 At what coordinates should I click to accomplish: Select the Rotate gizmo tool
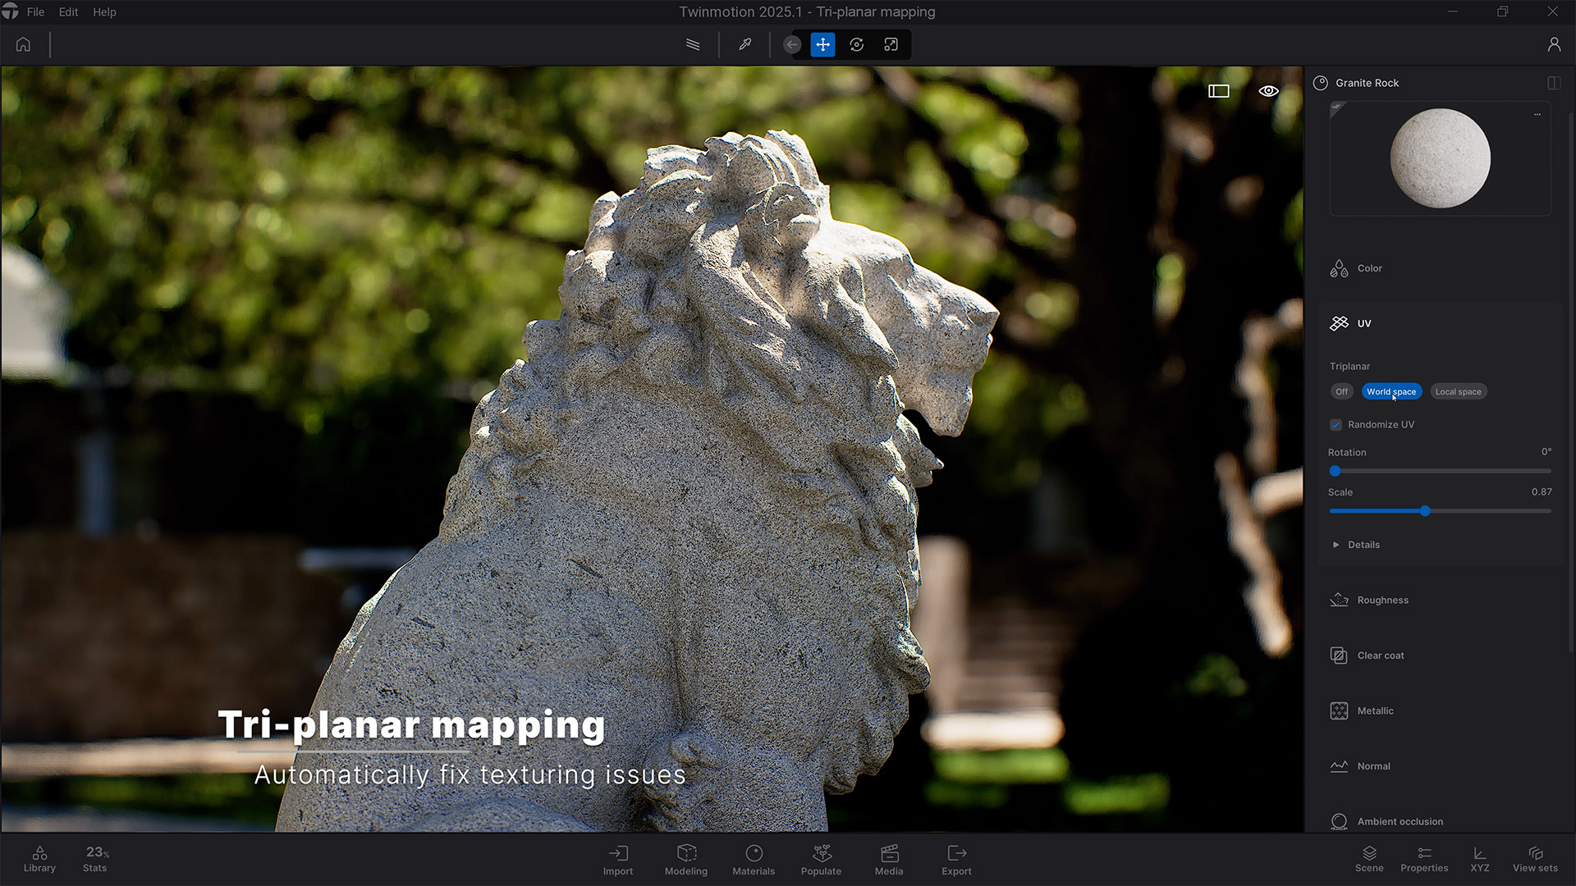click(856, 44)
